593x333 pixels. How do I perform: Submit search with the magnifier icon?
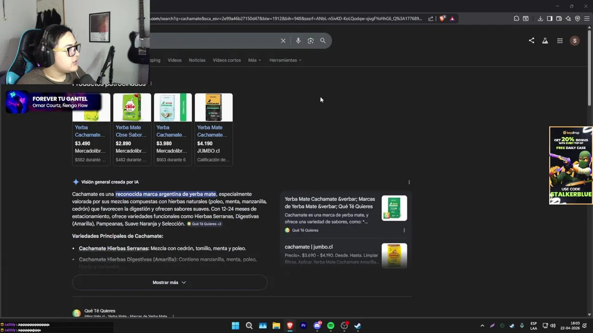[x=323, y=41]
